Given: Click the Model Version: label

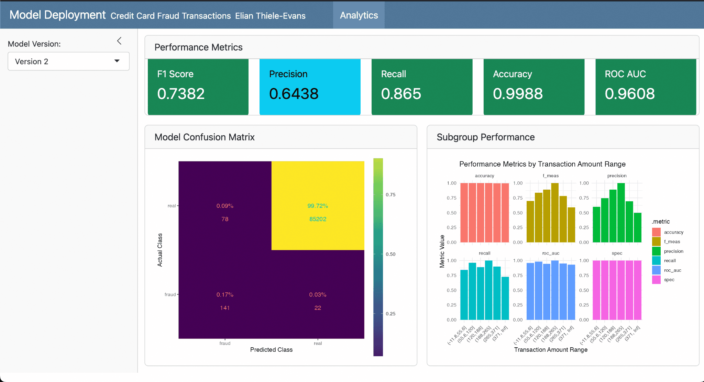Looking at the screenshot, I should [34, 44].
